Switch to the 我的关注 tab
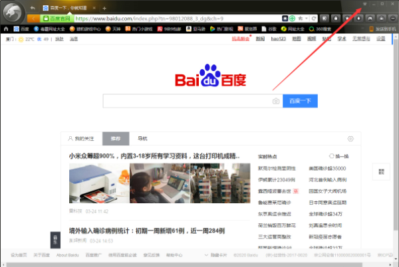 tap(81, 139)
